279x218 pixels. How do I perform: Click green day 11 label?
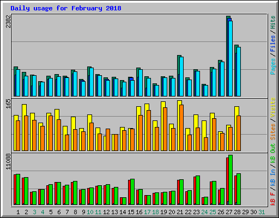[x=98, y=212]
